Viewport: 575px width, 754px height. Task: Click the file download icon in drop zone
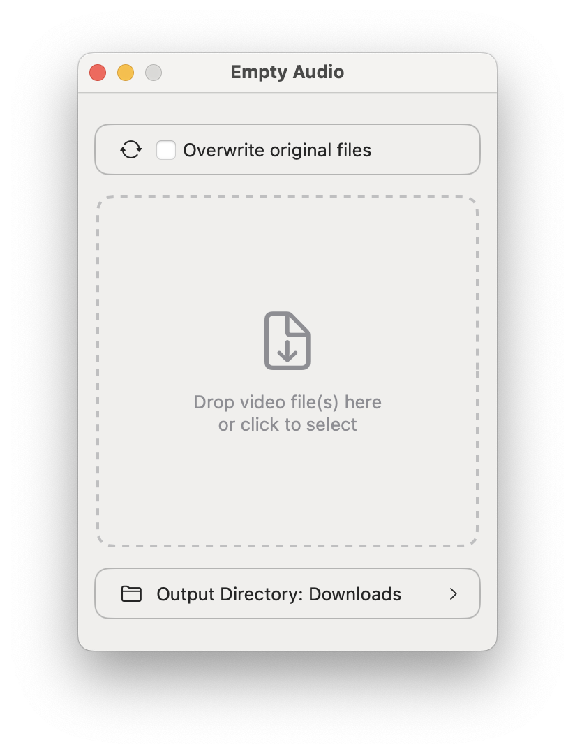pos(287,341)
